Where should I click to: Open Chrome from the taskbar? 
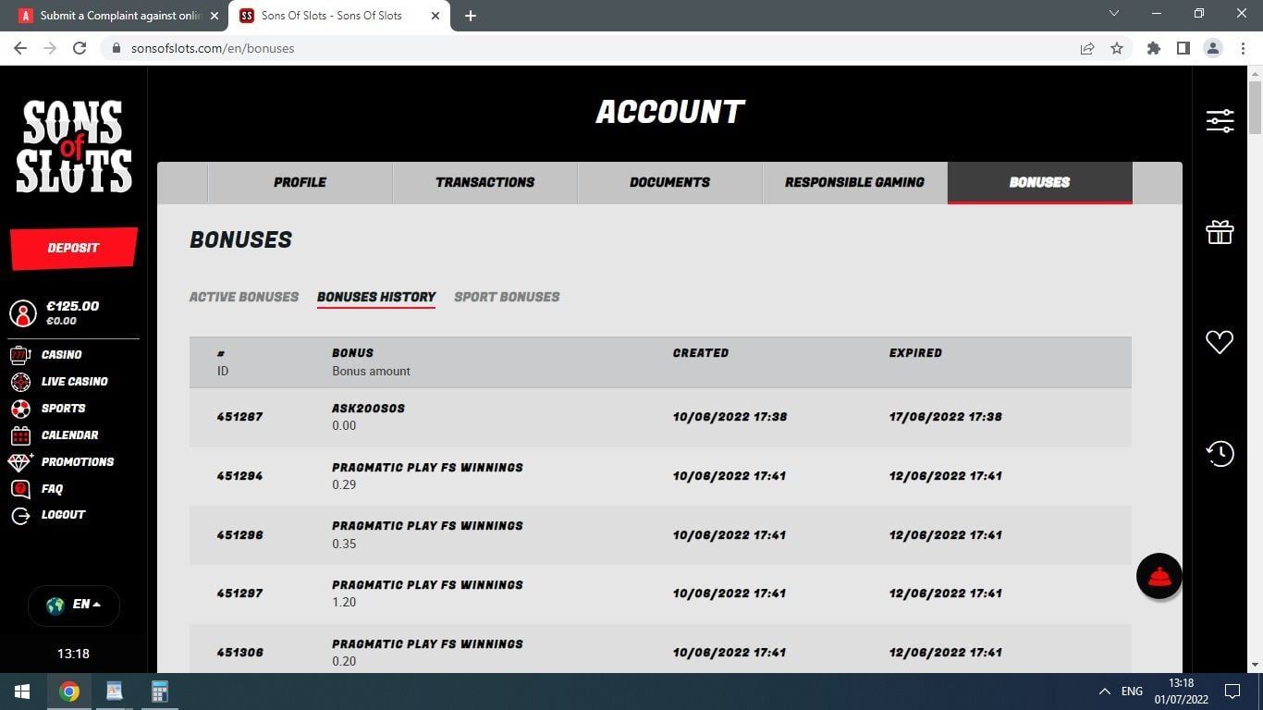click(x=69, y=692)
